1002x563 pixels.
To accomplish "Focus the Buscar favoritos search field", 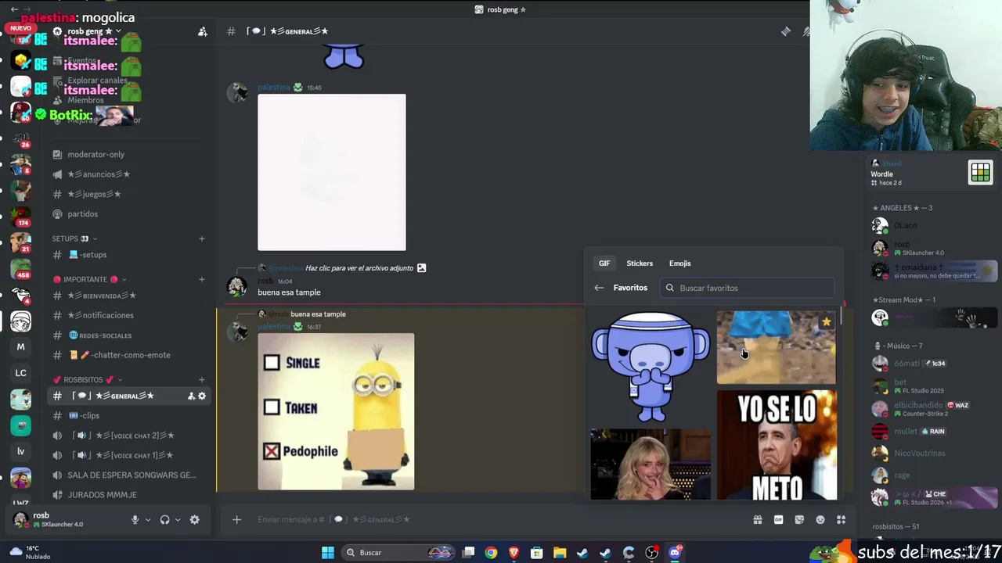I will pyautogui.click(x=748, y=288).
